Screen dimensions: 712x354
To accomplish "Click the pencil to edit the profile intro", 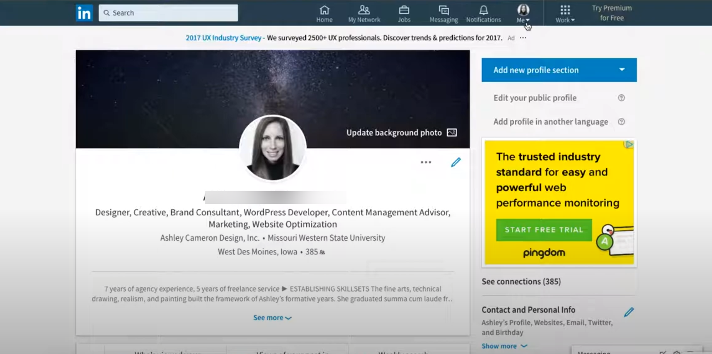I will [456, 162].
